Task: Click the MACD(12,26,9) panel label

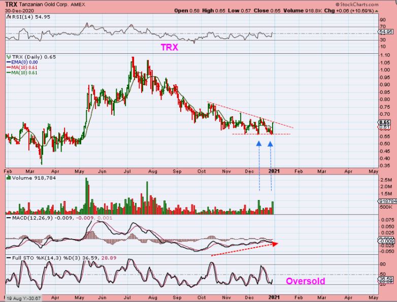Action: (x=32, y=218)
